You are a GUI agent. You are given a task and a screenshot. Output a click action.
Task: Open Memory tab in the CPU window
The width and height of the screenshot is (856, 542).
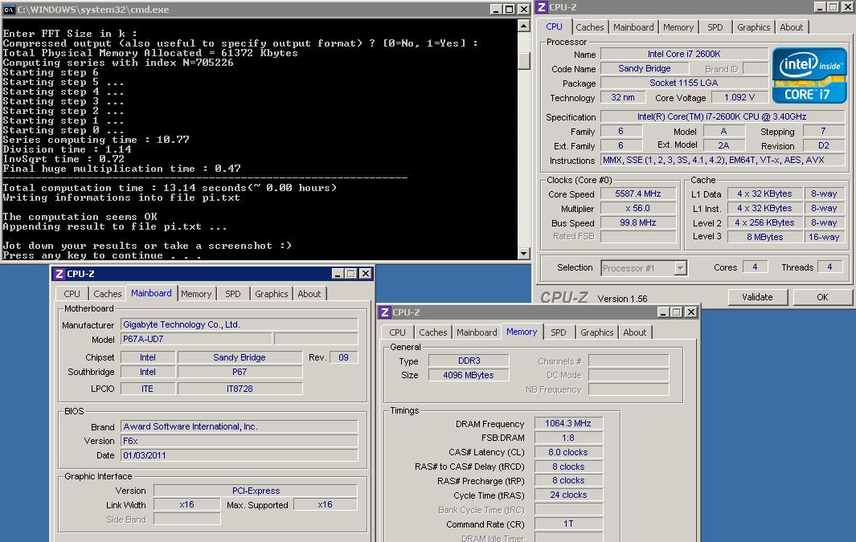678,27
